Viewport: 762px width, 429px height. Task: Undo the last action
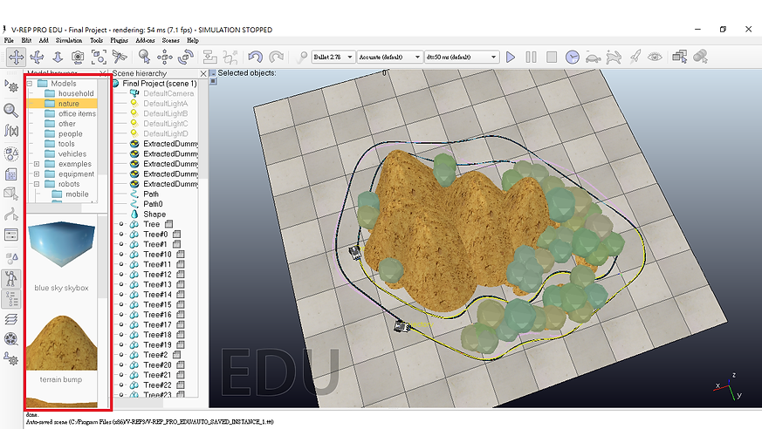pos(255,58)
